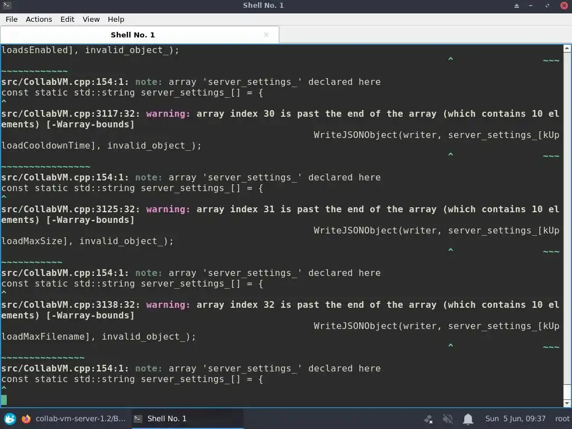572x429 pixels.
Task: Minimize the Shell No. 1 window
Action: (531, 6)
